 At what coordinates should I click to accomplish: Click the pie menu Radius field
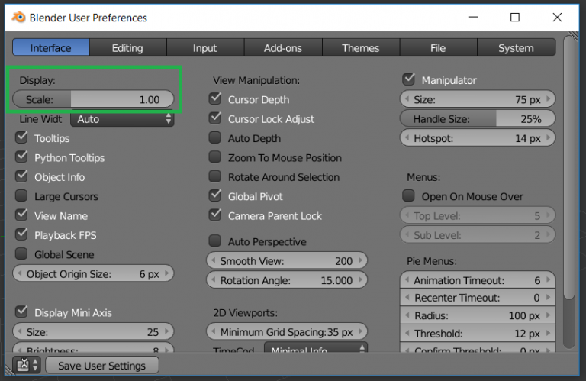[478, 315]
